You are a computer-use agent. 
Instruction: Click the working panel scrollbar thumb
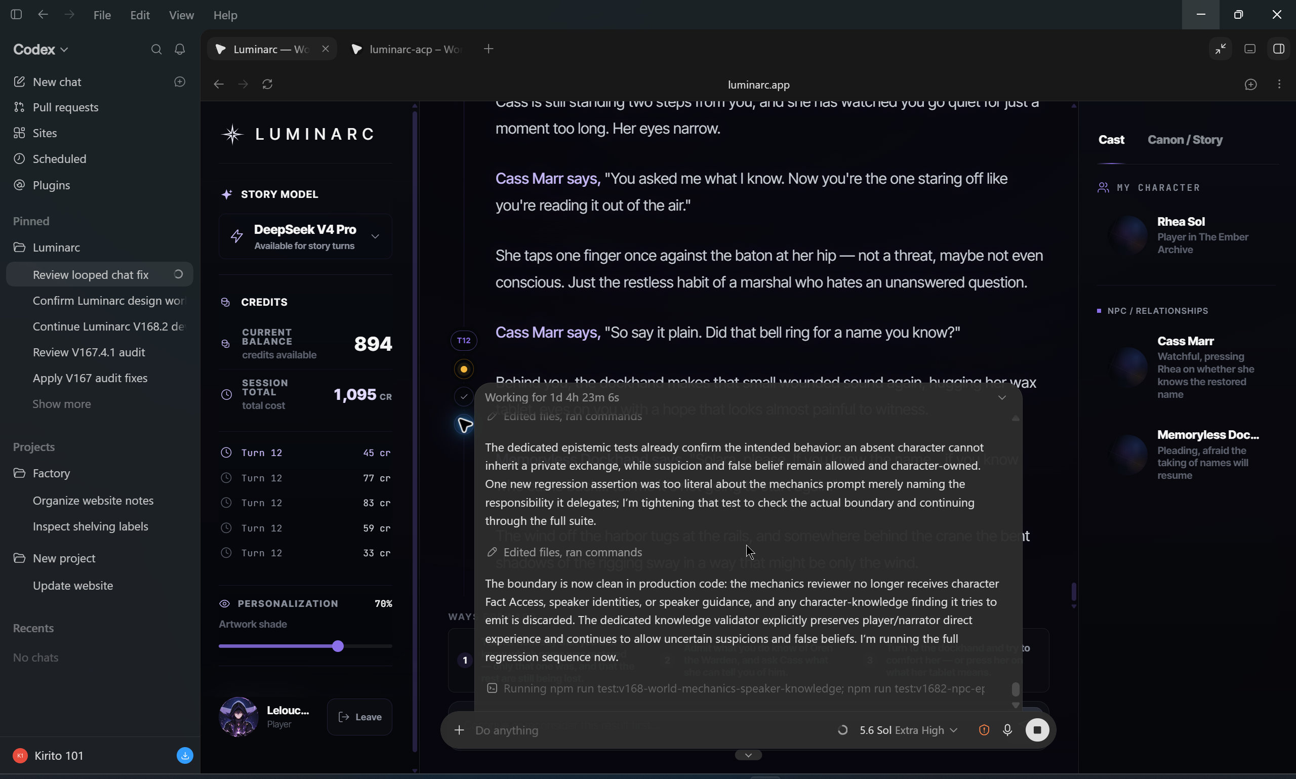pos(1015,689)
